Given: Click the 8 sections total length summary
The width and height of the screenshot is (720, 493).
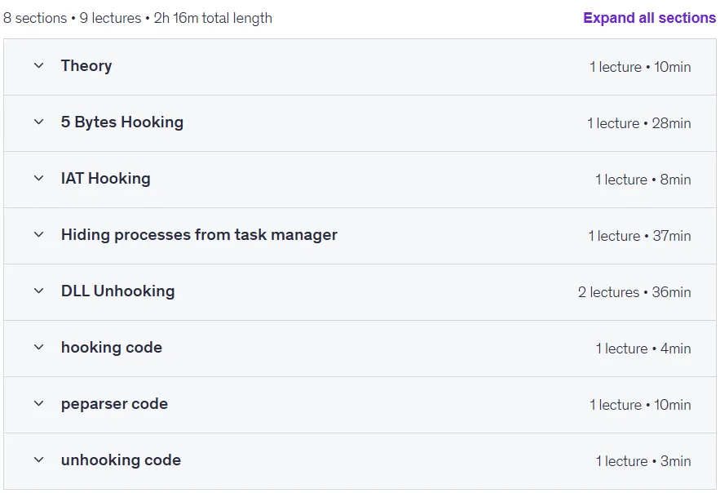Looking at the screenshot, I should tap(138, 18).
